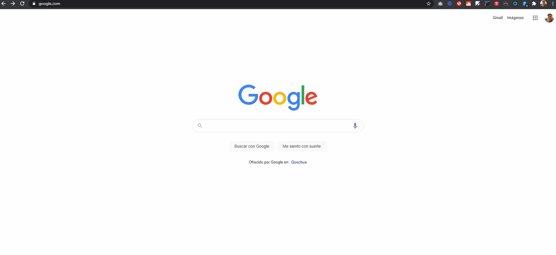The image size is (556, 255).
Task: Click the browser forward arrow
Action: (x=13, y=3)
